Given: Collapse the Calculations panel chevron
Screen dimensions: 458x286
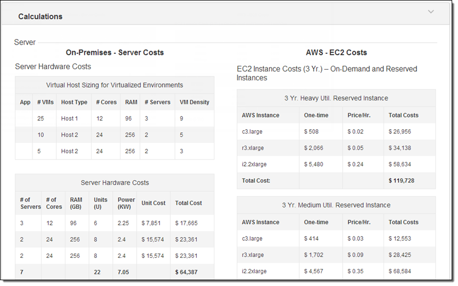Looking at the screenshot, I should (x=431, y=12).
